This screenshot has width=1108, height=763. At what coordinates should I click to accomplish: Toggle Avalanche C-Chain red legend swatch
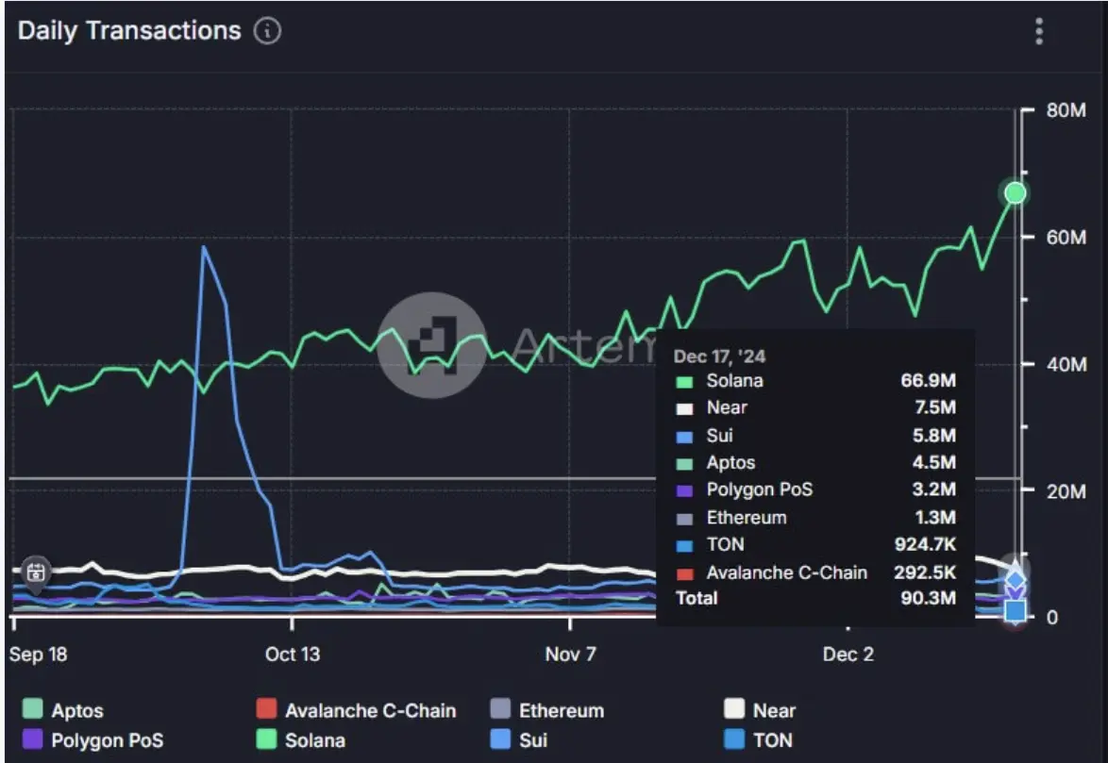267,710
